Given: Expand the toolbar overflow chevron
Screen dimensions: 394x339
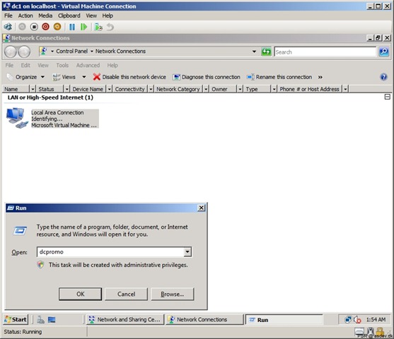Looking at the screenshot, I should click(320, 77).
